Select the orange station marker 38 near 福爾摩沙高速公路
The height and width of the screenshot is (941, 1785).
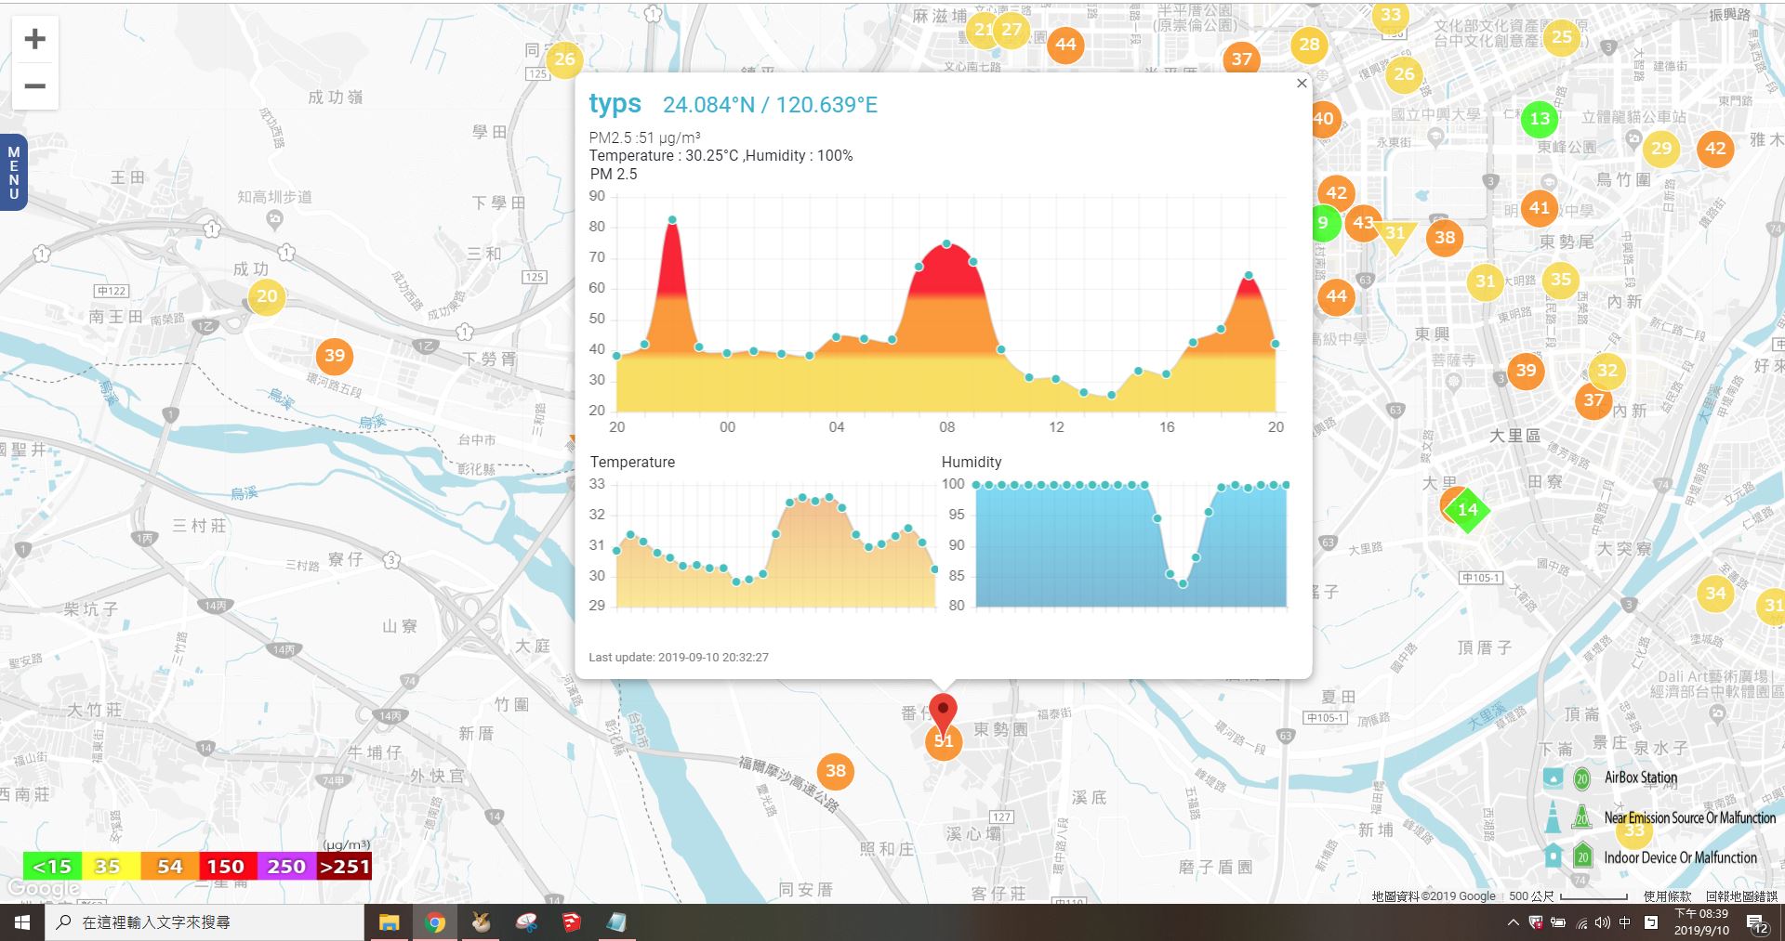point(836,770)
